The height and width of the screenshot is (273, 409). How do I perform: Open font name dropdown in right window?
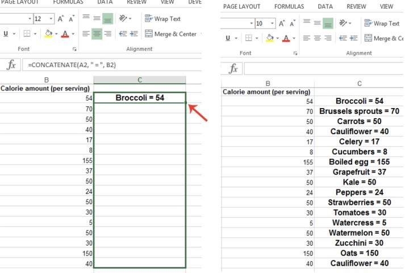[252, 23]
